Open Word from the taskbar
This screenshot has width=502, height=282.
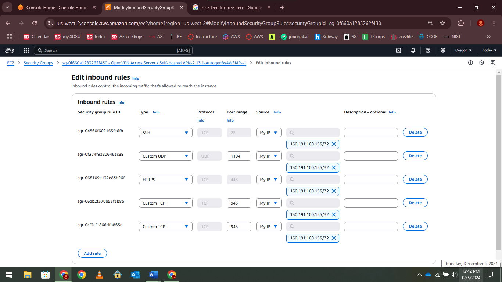click(x=153, y=275)
